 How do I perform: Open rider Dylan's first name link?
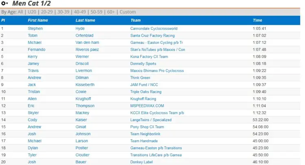33,148
